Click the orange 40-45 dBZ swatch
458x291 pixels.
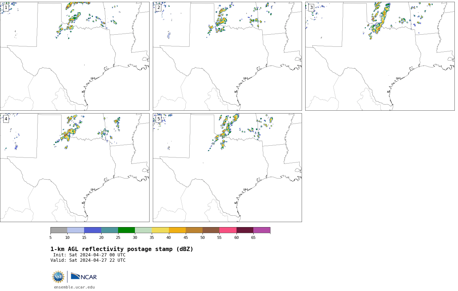point(177,230)
